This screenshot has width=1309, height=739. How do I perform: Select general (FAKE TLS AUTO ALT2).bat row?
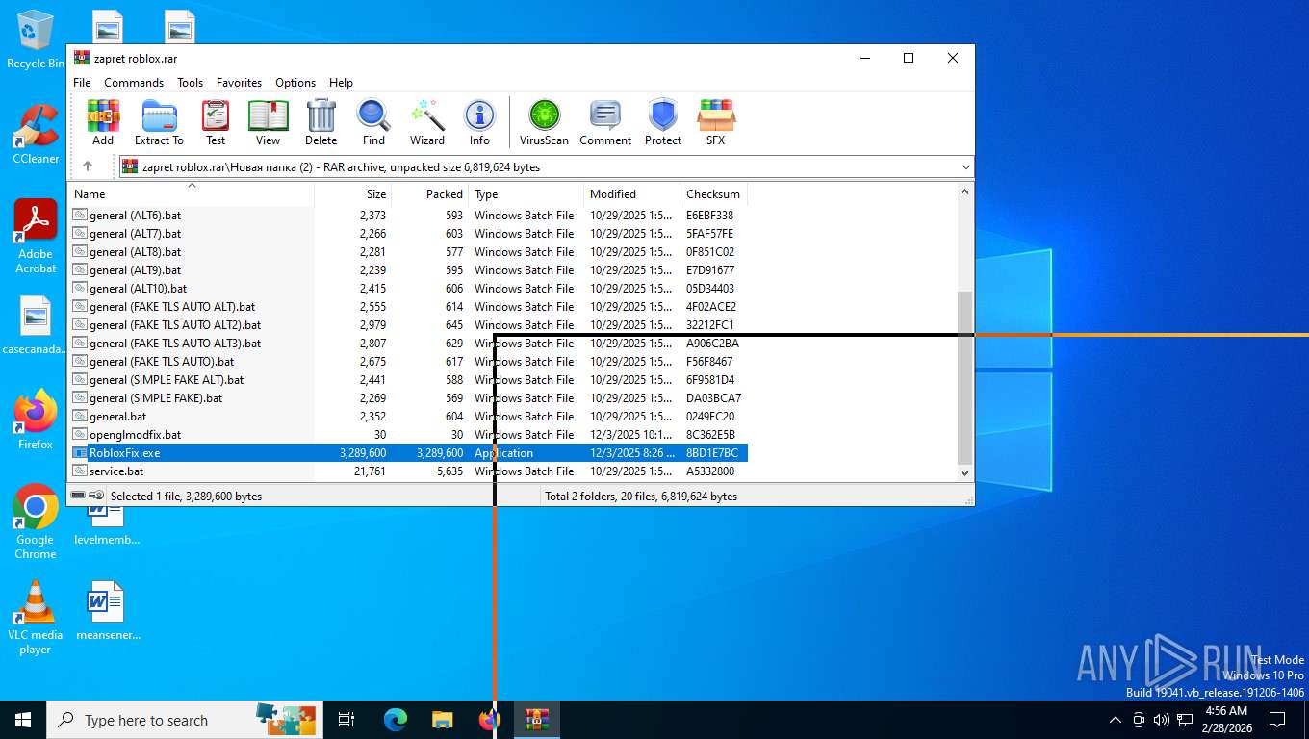408,324
